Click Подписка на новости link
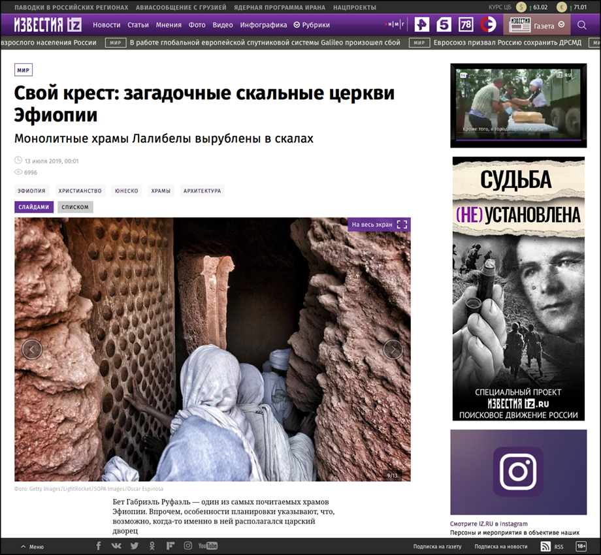Image resolution: width=601 pixels, height=555 pixels. click(x=501, y=547)
